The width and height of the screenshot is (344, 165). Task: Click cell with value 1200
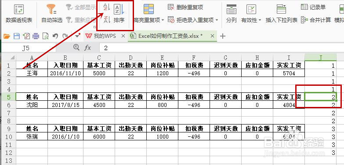(163, 73)
